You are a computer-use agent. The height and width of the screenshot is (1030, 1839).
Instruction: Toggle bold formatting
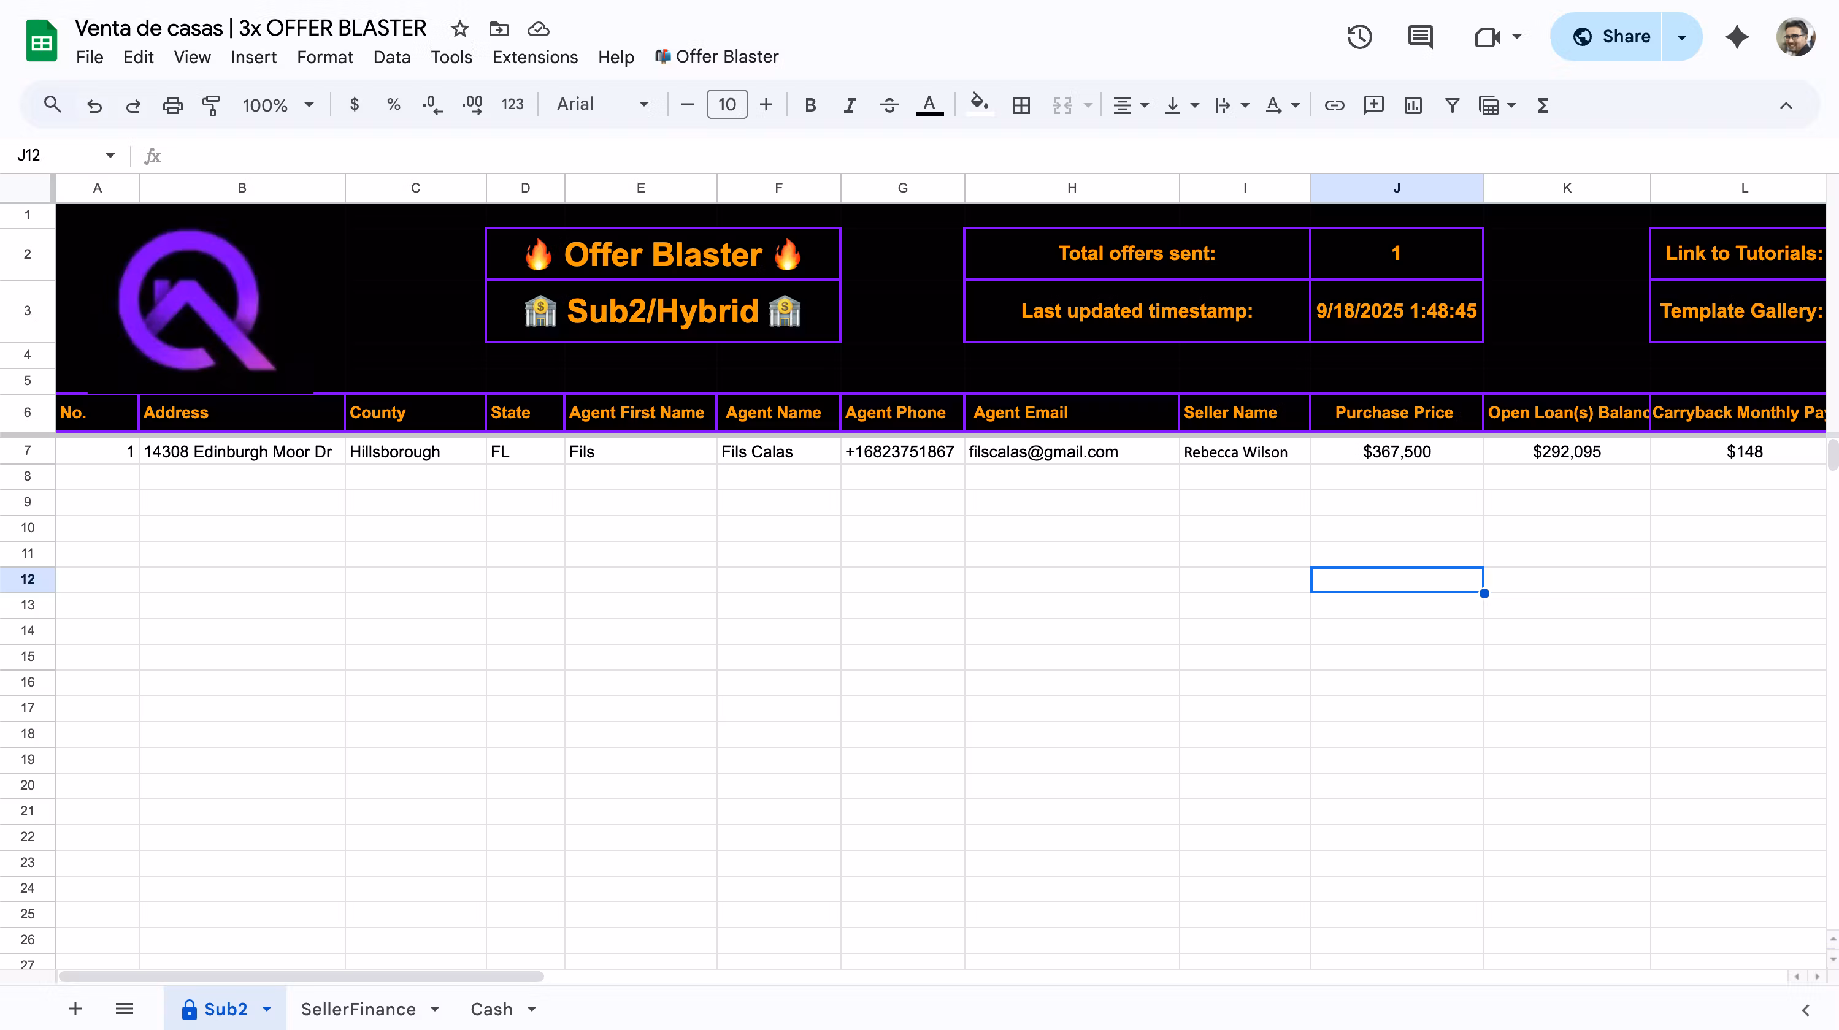(x=810, y=105)
